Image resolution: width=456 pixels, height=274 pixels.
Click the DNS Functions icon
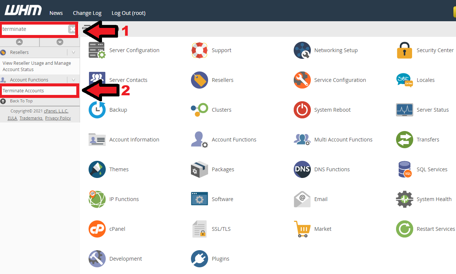pos(302,169)
